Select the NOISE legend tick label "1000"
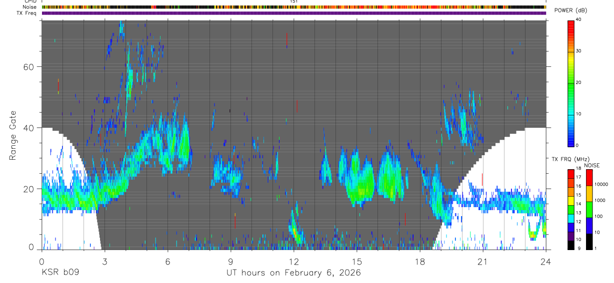The height and width of the screenshot is (283, 614). pyautogui.click(x=601, y=200)
